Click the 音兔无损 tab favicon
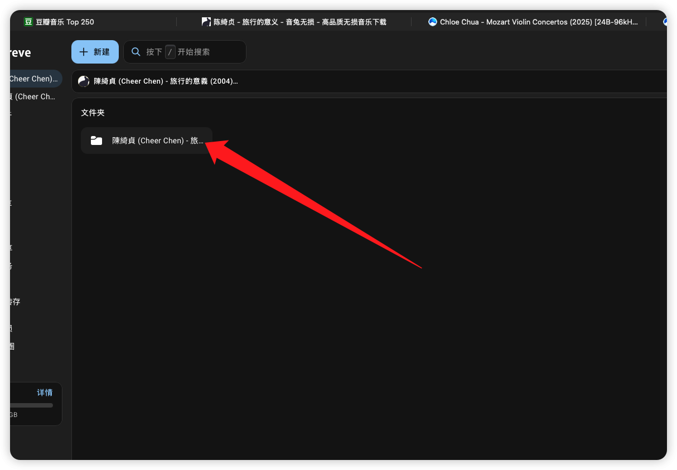Image resolution: width=677 pixels, height=470 pixels. tap(206, 22)
